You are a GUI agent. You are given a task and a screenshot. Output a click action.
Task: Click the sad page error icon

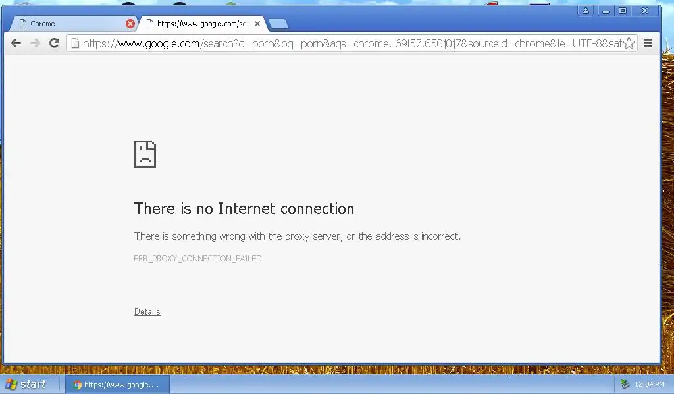[145, 154]
